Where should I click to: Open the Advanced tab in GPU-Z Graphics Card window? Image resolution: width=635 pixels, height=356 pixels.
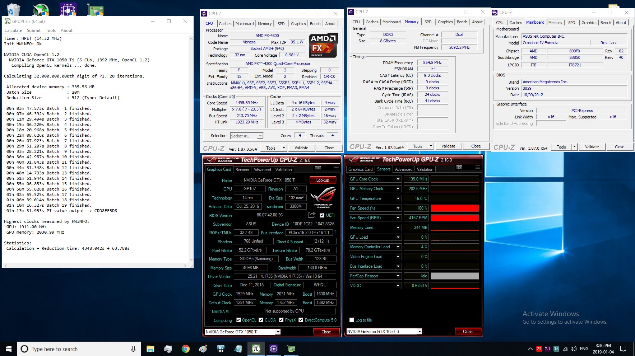pyautogui.click(x=262, y=170)
